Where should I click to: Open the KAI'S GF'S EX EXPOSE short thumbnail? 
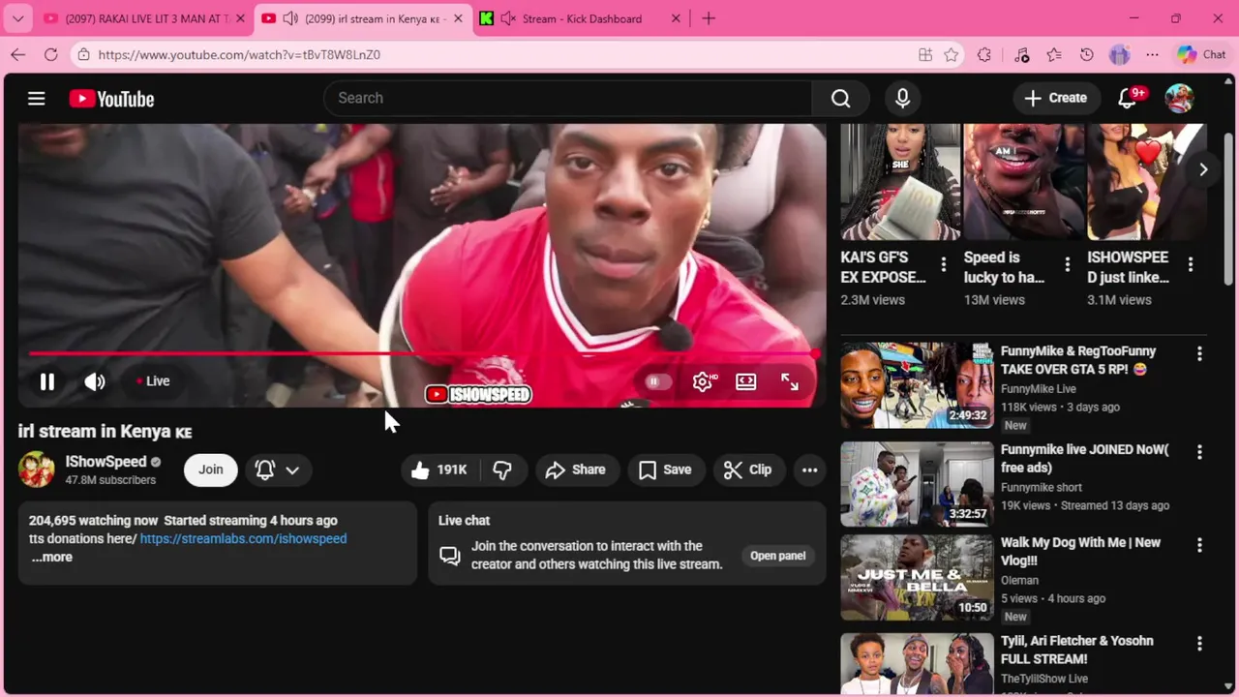click(x=900, y=182)
